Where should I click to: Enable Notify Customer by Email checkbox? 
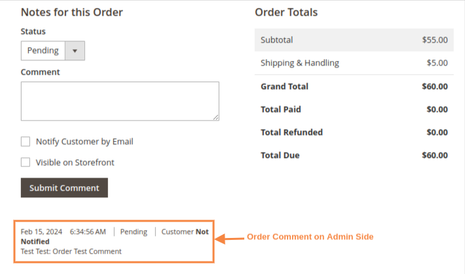coord(26,141)
